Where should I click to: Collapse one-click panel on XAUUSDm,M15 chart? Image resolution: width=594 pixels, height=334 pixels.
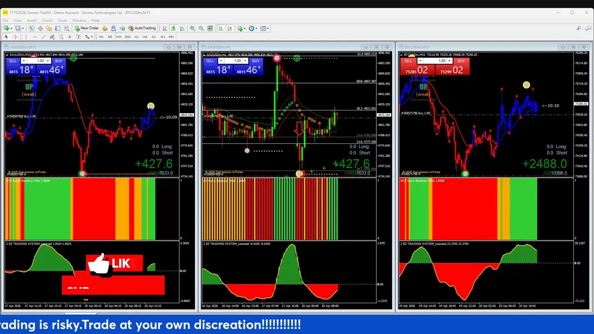pos(8,55)
